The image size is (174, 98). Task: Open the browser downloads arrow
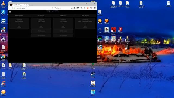pos(81,8)
